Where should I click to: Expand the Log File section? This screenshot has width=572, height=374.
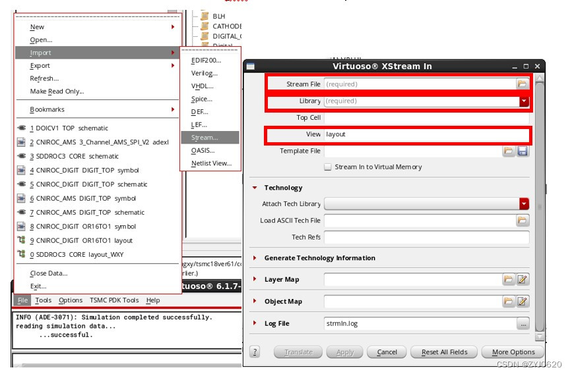[255, 323]
